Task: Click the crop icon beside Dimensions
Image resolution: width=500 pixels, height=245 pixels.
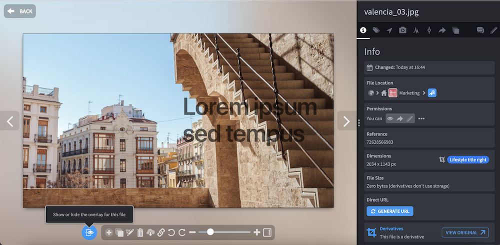Action: point(442,159)
